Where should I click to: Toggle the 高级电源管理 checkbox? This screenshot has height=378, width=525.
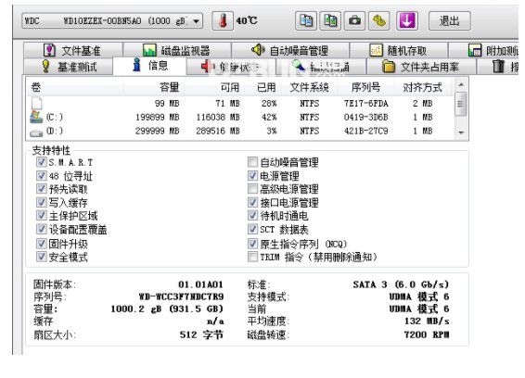click(252, 189)
